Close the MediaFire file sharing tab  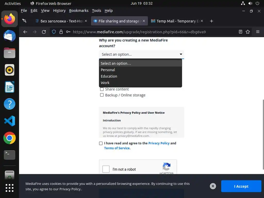(144, 21)
